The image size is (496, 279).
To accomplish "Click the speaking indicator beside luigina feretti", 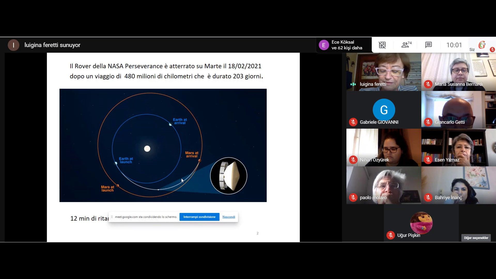I will [353, 84].
